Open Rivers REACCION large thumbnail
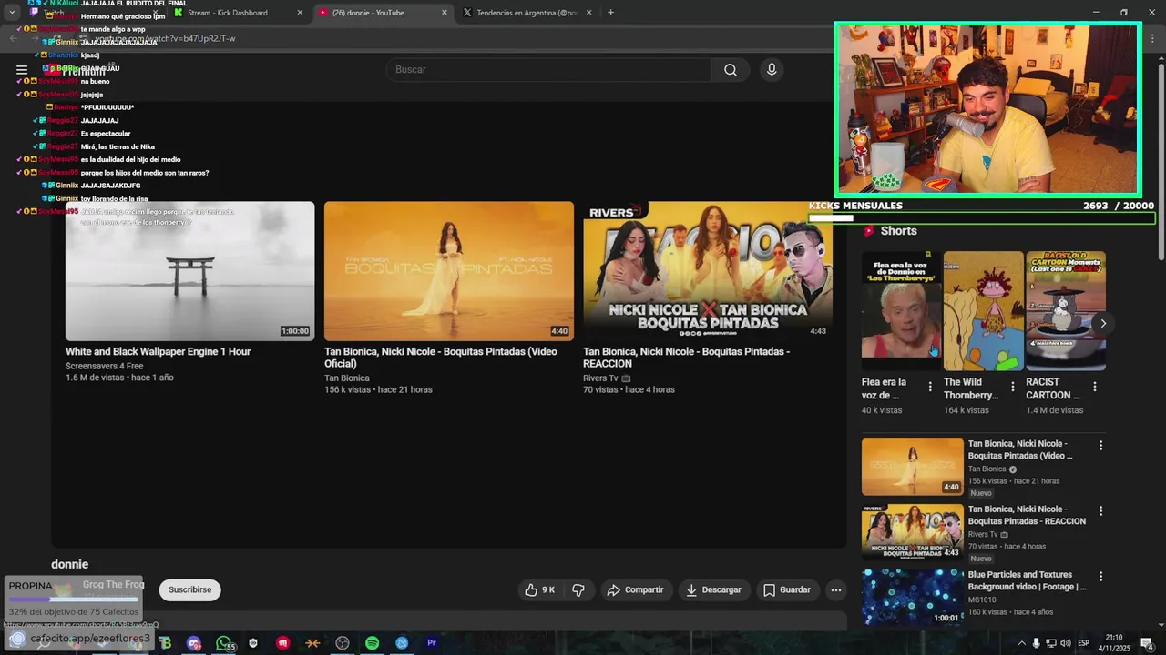The height and width of the screenshot is (655, 1166). click(x=708, y=271)
